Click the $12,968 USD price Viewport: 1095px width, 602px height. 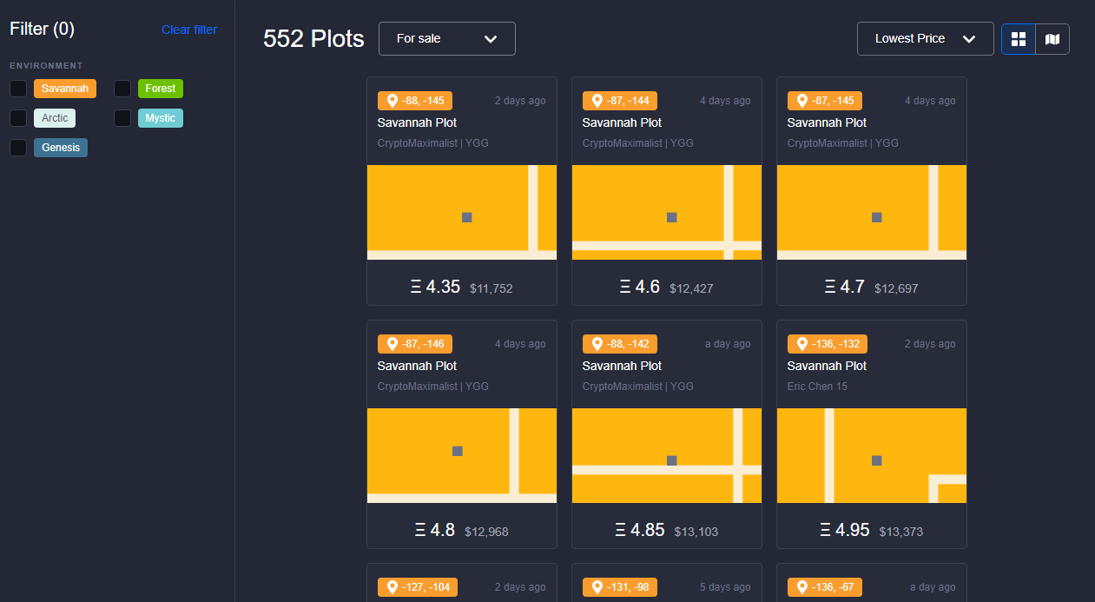point(486,532)
